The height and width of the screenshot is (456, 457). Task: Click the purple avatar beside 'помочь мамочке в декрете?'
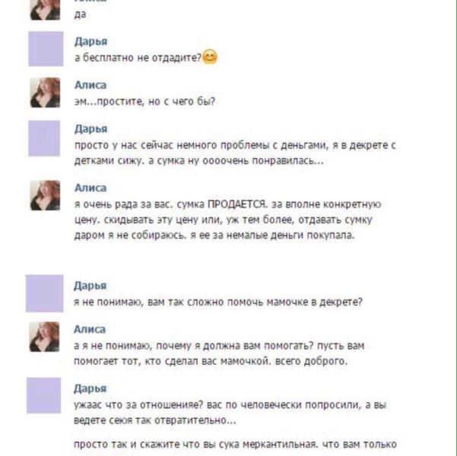coord(45,293)
